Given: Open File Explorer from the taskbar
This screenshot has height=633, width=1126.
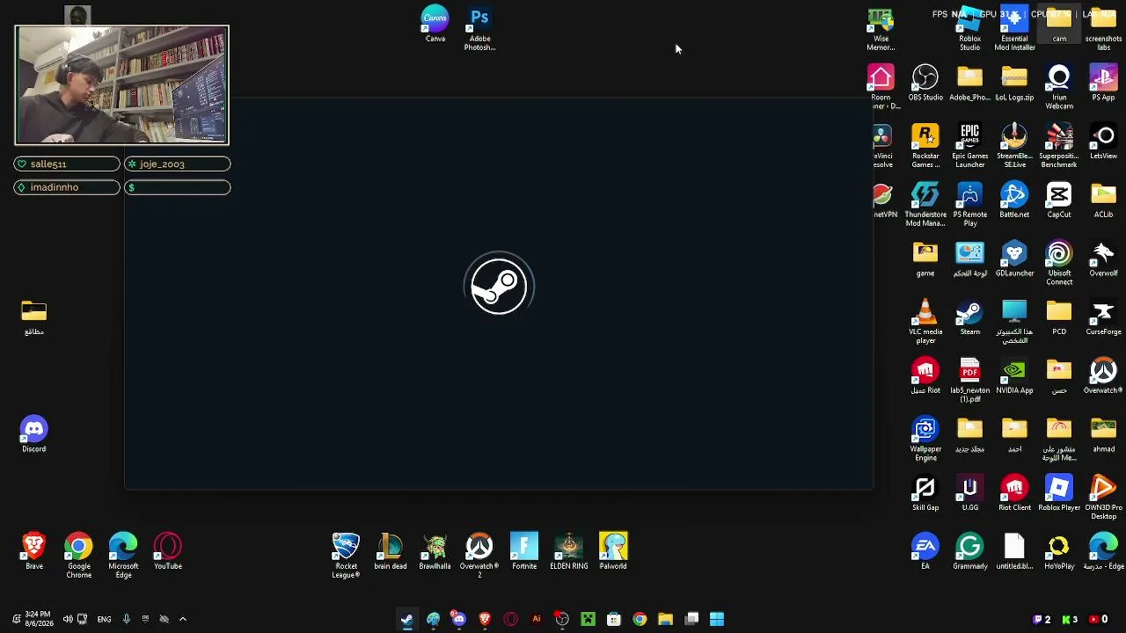Looking at the screenshot, I should pyautogui.click(x=665, y=619).
